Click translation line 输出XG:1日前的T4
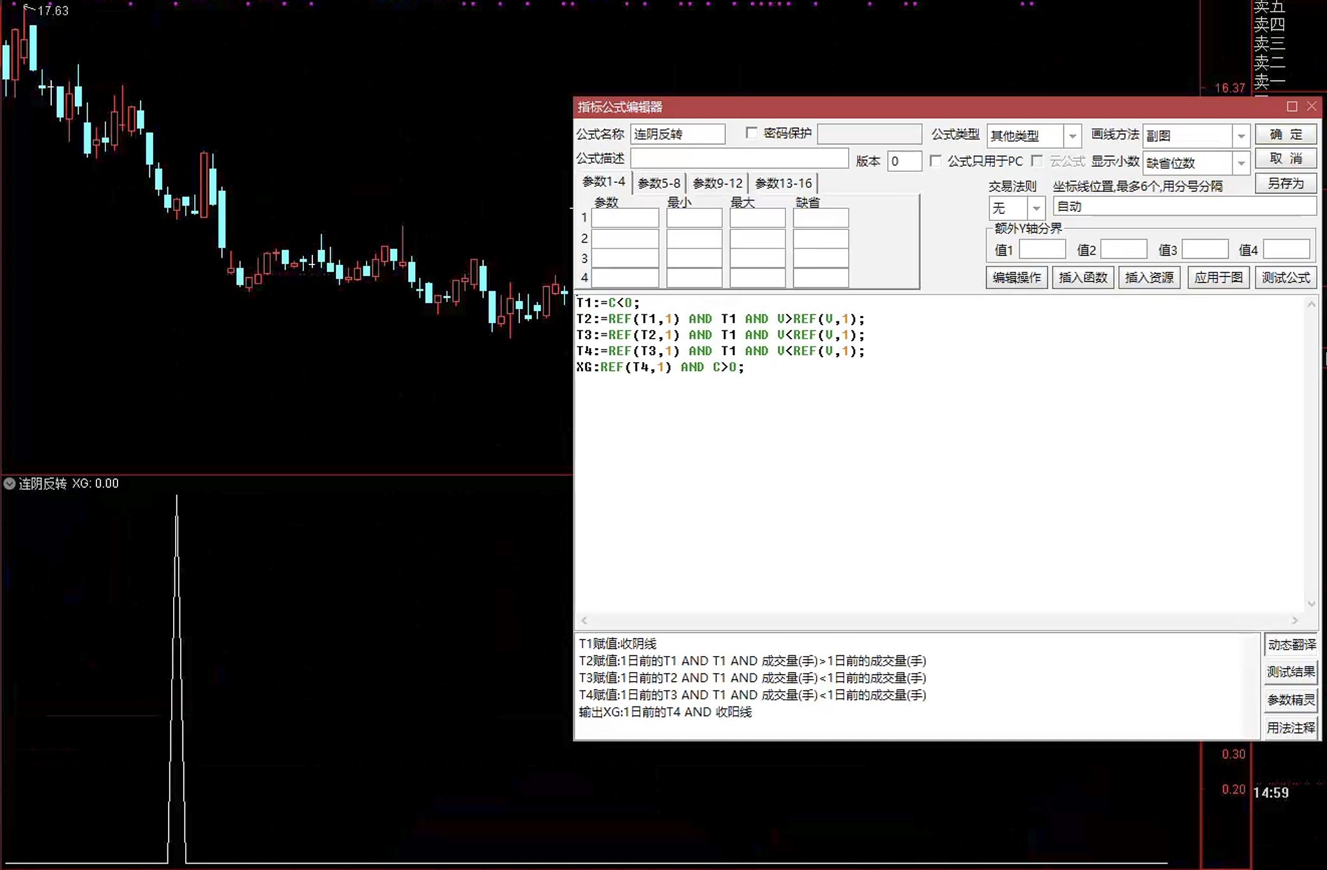The width and height of the screenshot is (1327, 870). (665, 712)
